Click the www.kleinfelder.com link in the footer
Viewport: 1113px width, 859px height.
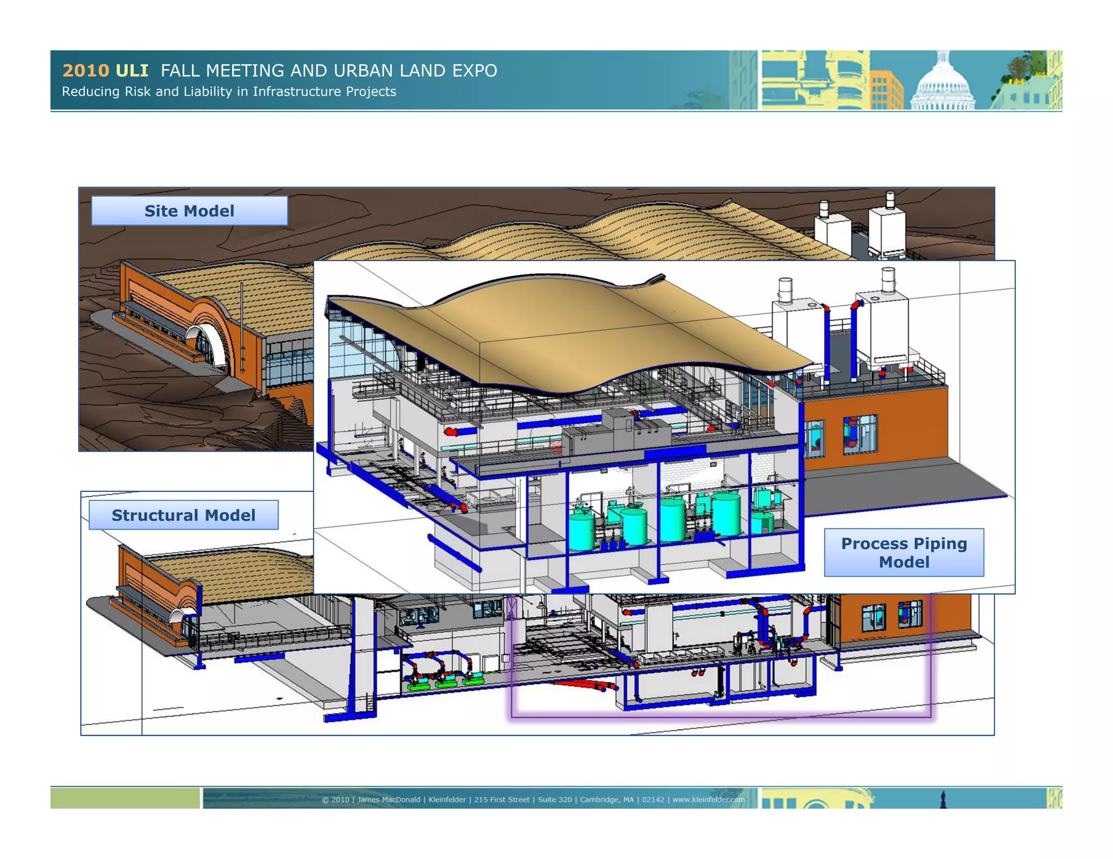pos(709,799)
